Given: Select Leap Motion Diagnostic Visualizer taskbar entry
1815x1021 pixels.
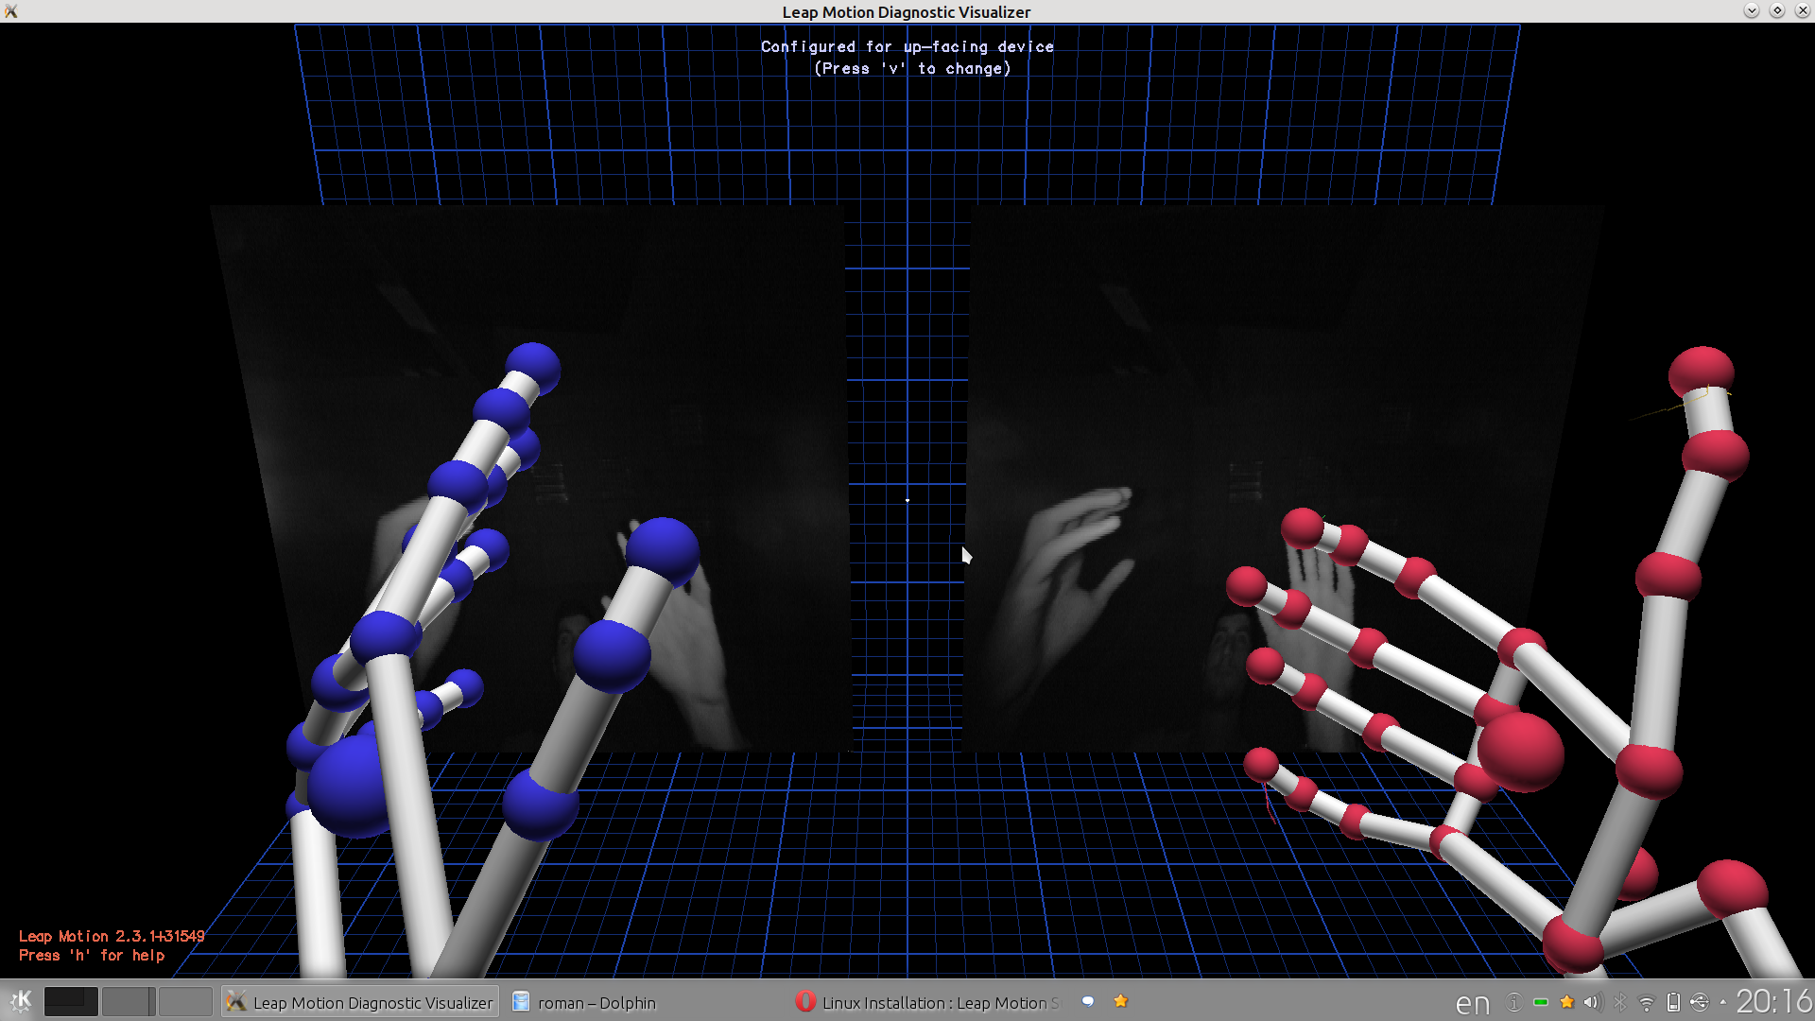Looking at the screenshot, I should [x=360, y=1002].
